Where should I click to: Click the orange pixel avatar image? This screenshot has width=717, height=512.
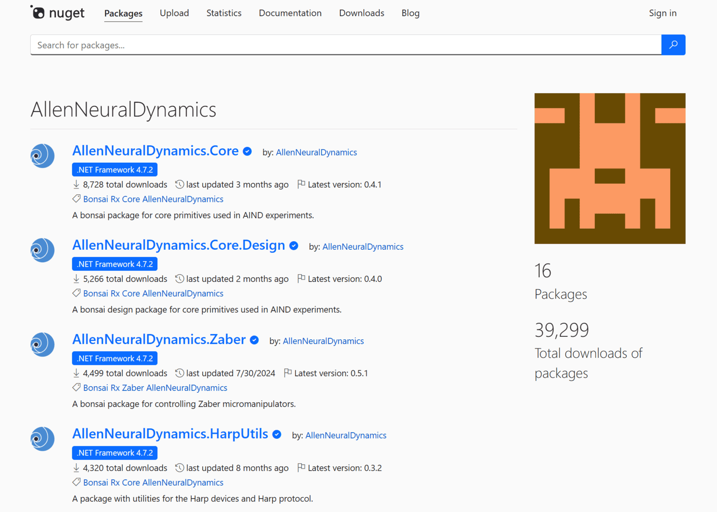[610, 168]
